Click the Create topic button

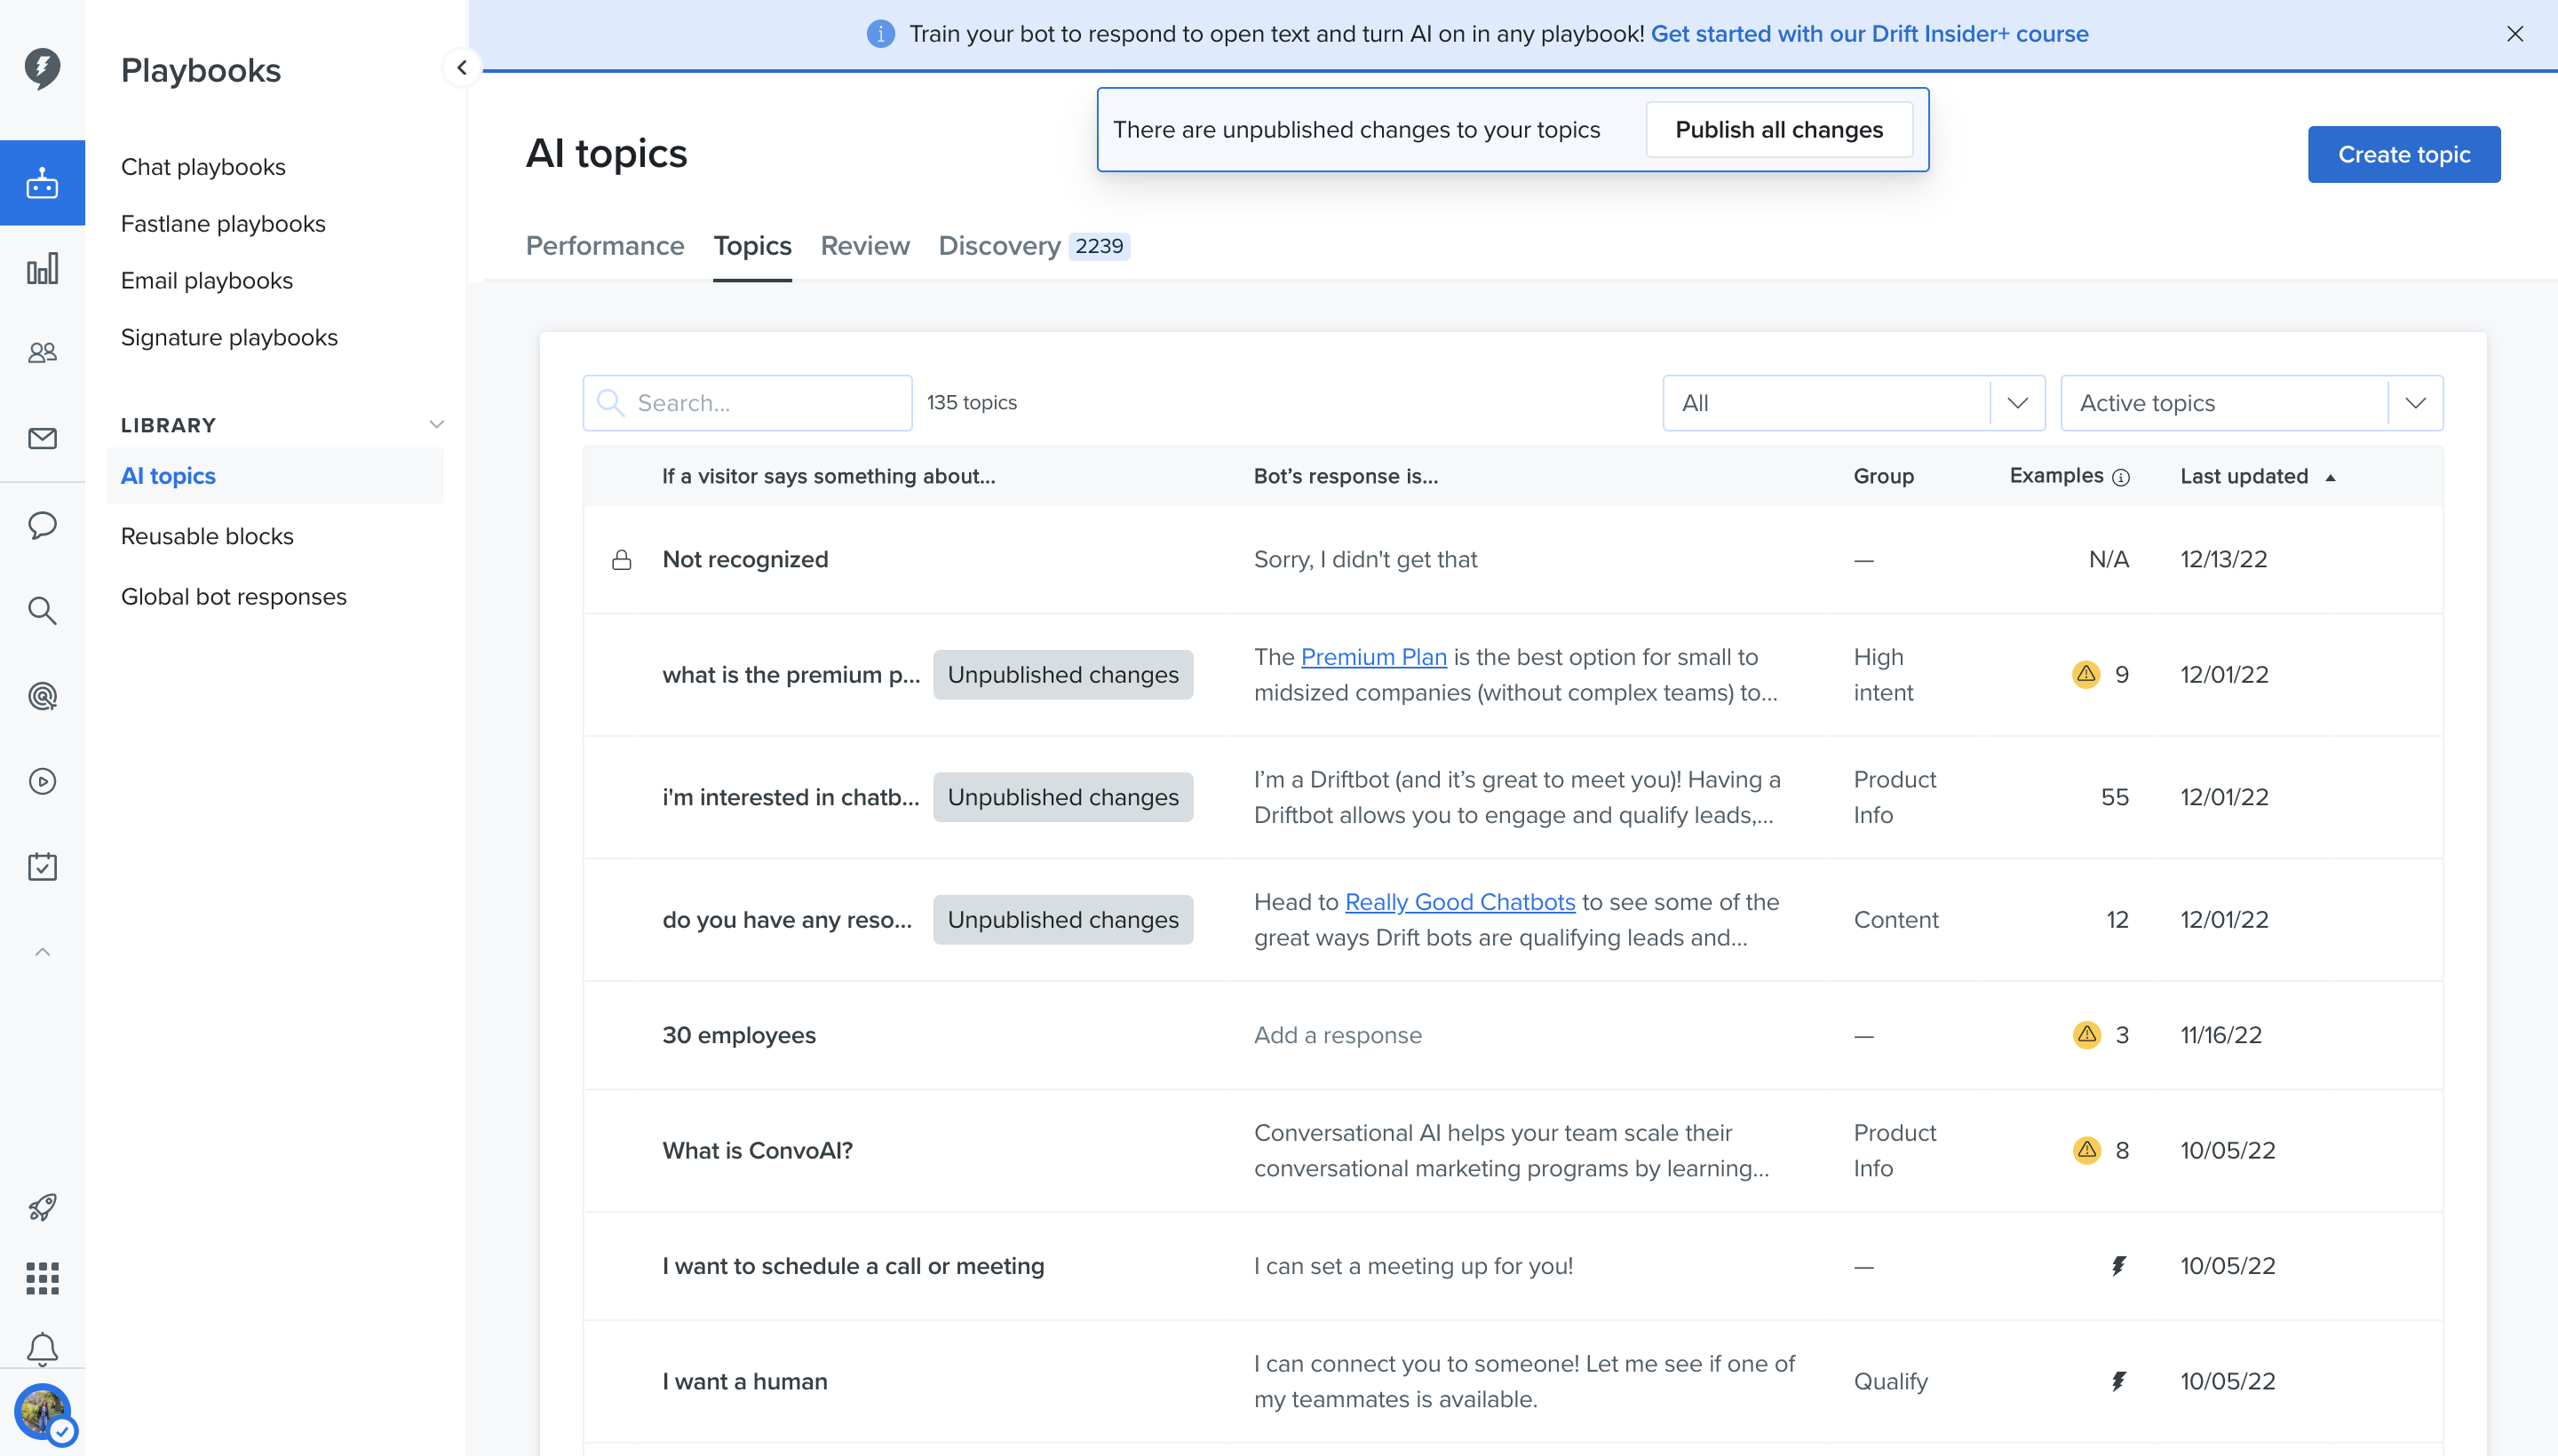(x=2403, y=155)
